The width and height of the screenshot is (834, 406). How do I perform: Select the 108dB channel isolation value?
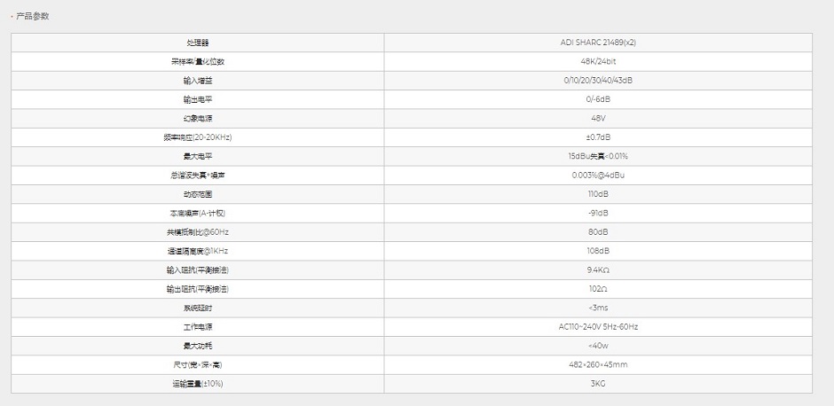[x=598, y=251]
